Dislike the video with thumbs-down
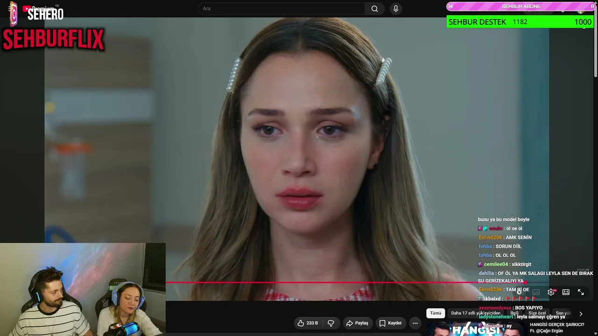This screenshot has width=598, height=336. [331, 323]
